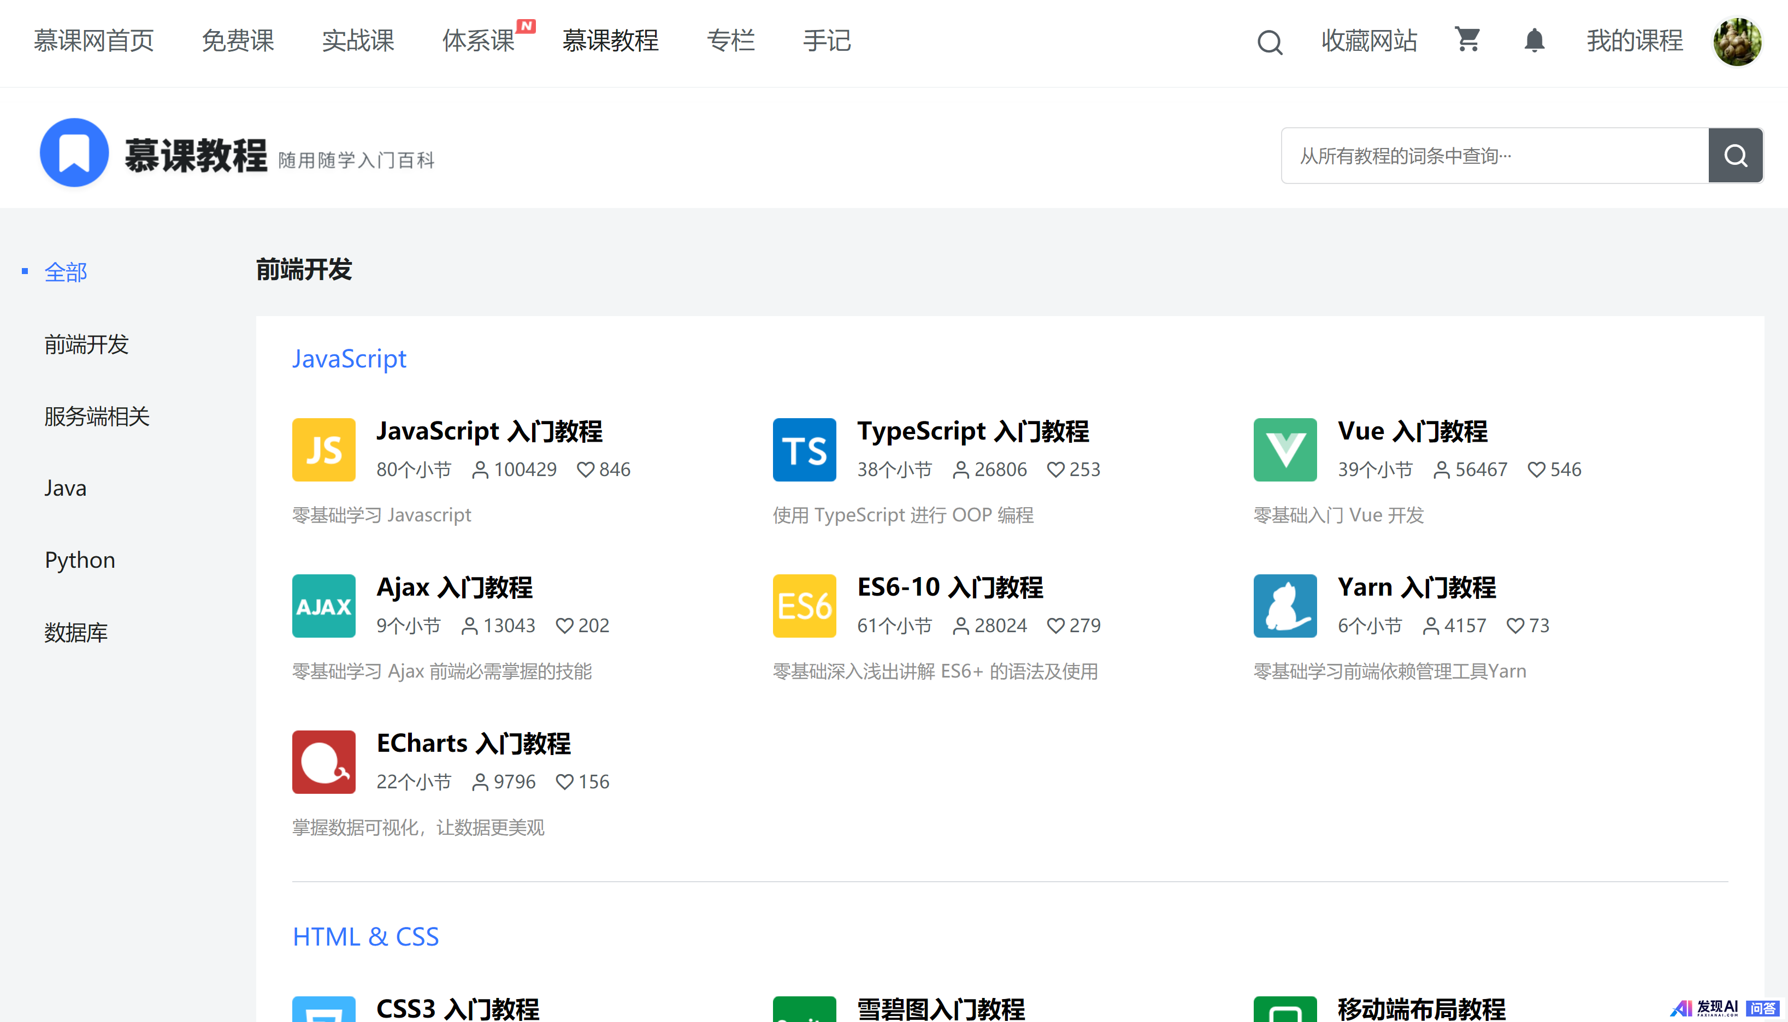Open the 实战课 nav item
The width and height of the screenshot is (1788, 1022).
pyautogui.click(x=357, y=41)
